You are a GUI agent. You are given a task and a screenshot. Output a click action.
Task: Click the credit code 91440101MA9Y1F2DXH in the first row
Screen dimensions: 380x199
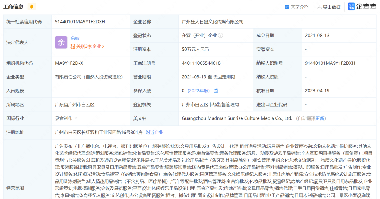click(x=80, y=22)
